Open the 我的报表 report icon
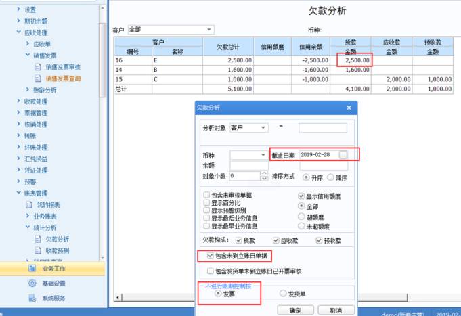This screenshot has width=461, height=316. [x=29, y=204]
